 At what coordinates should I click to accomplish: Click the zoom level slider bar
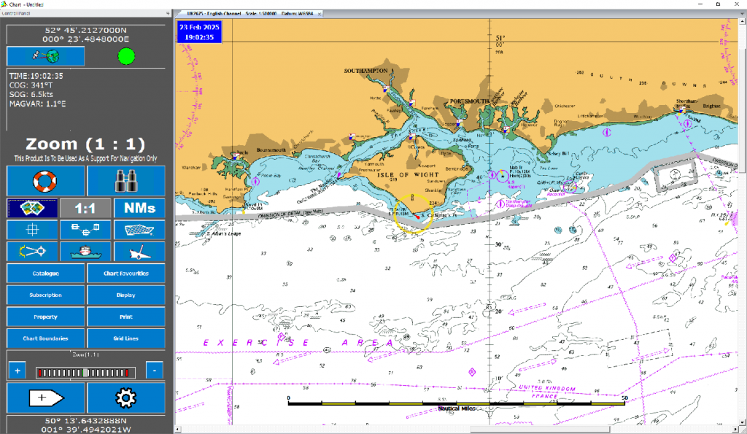(85, 372)
